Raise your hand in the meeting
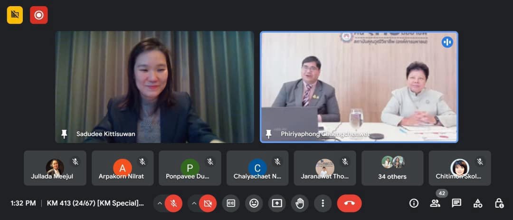 300,203
